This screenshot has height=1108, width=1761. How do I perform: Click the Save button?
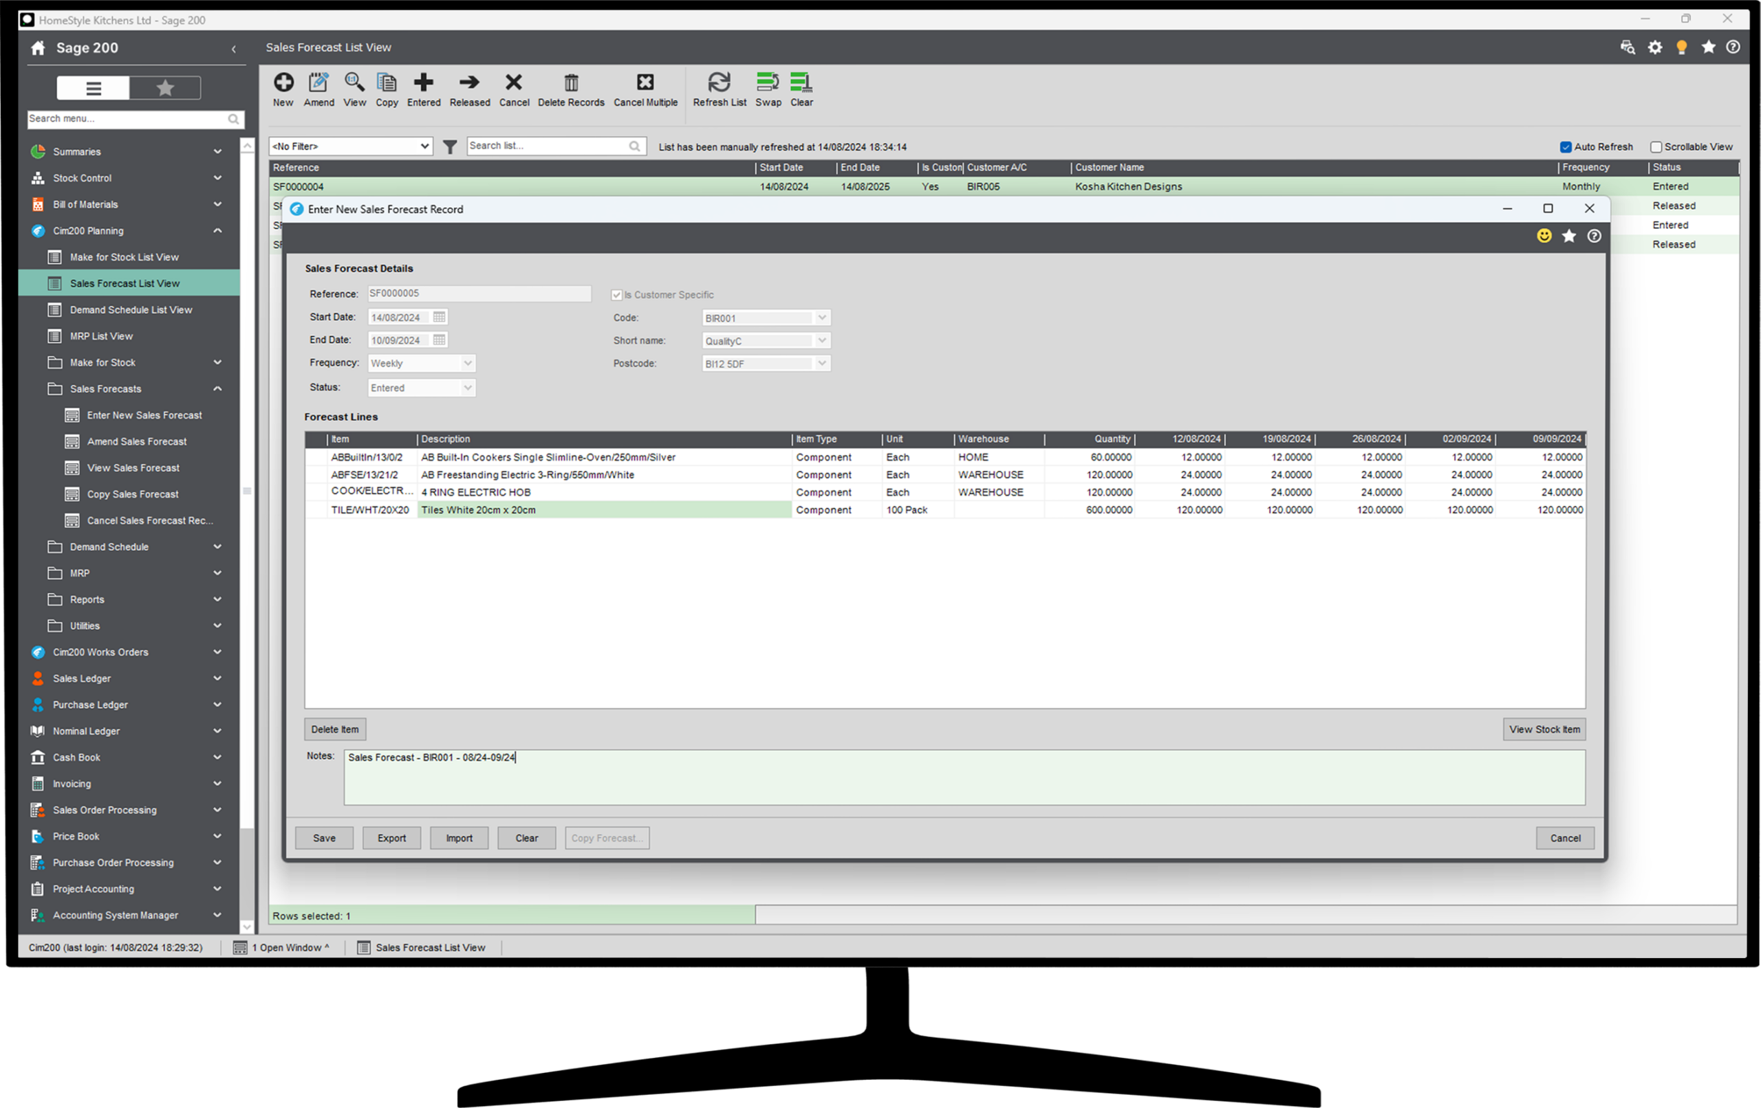click(324, 839)
